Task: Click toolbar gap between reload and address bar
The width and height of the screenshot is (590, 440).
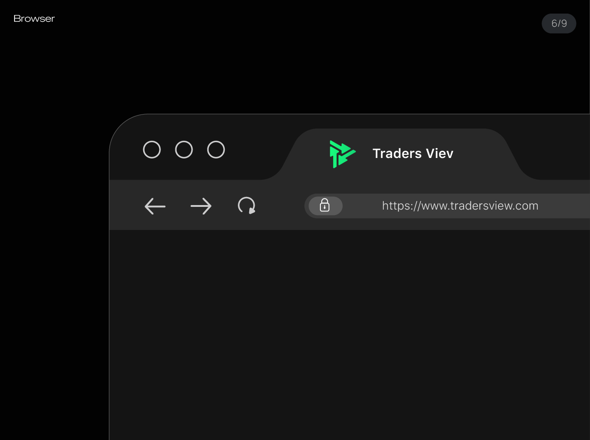Action: tap(281, 206)
